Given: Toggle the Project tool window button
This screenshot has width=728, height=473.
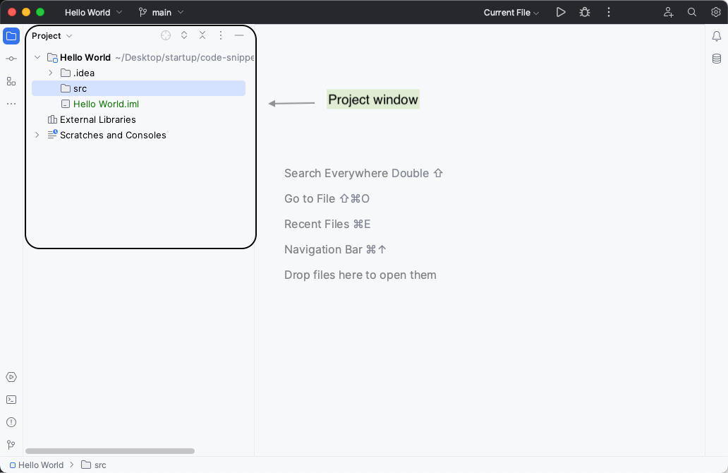Looking at the screenshot, I should click(11, 36).
